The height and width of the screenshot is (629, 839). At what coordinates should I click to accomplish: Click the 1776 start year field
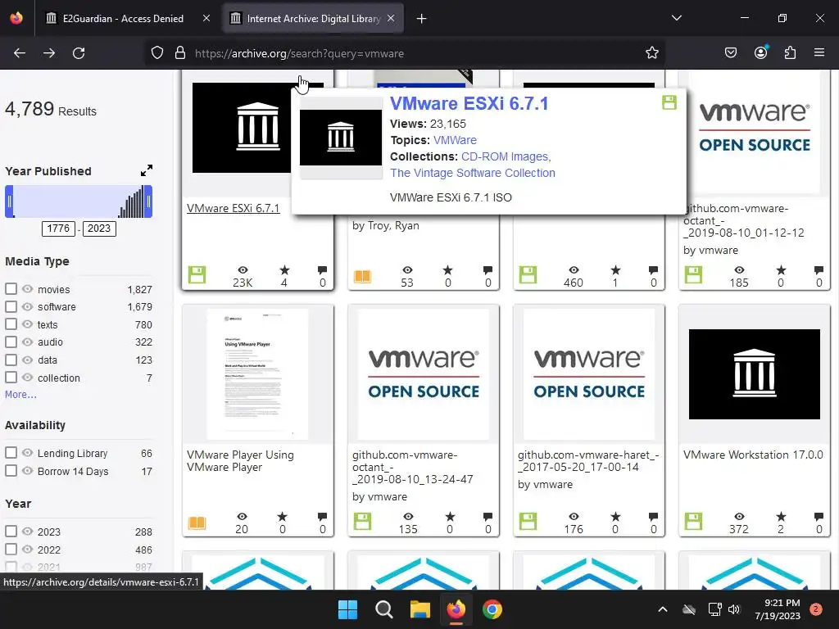[58, 229]
